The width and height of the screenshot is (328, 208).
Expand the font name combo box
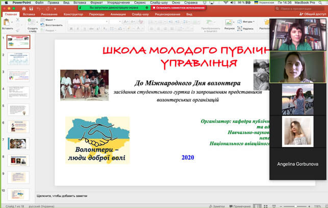click(107, 22)
